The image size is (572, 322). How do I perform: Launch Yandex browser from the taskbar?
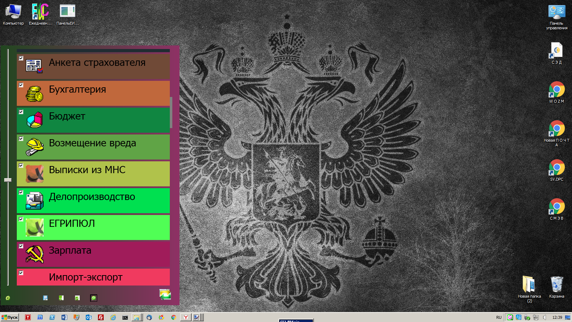pos(186,317)
